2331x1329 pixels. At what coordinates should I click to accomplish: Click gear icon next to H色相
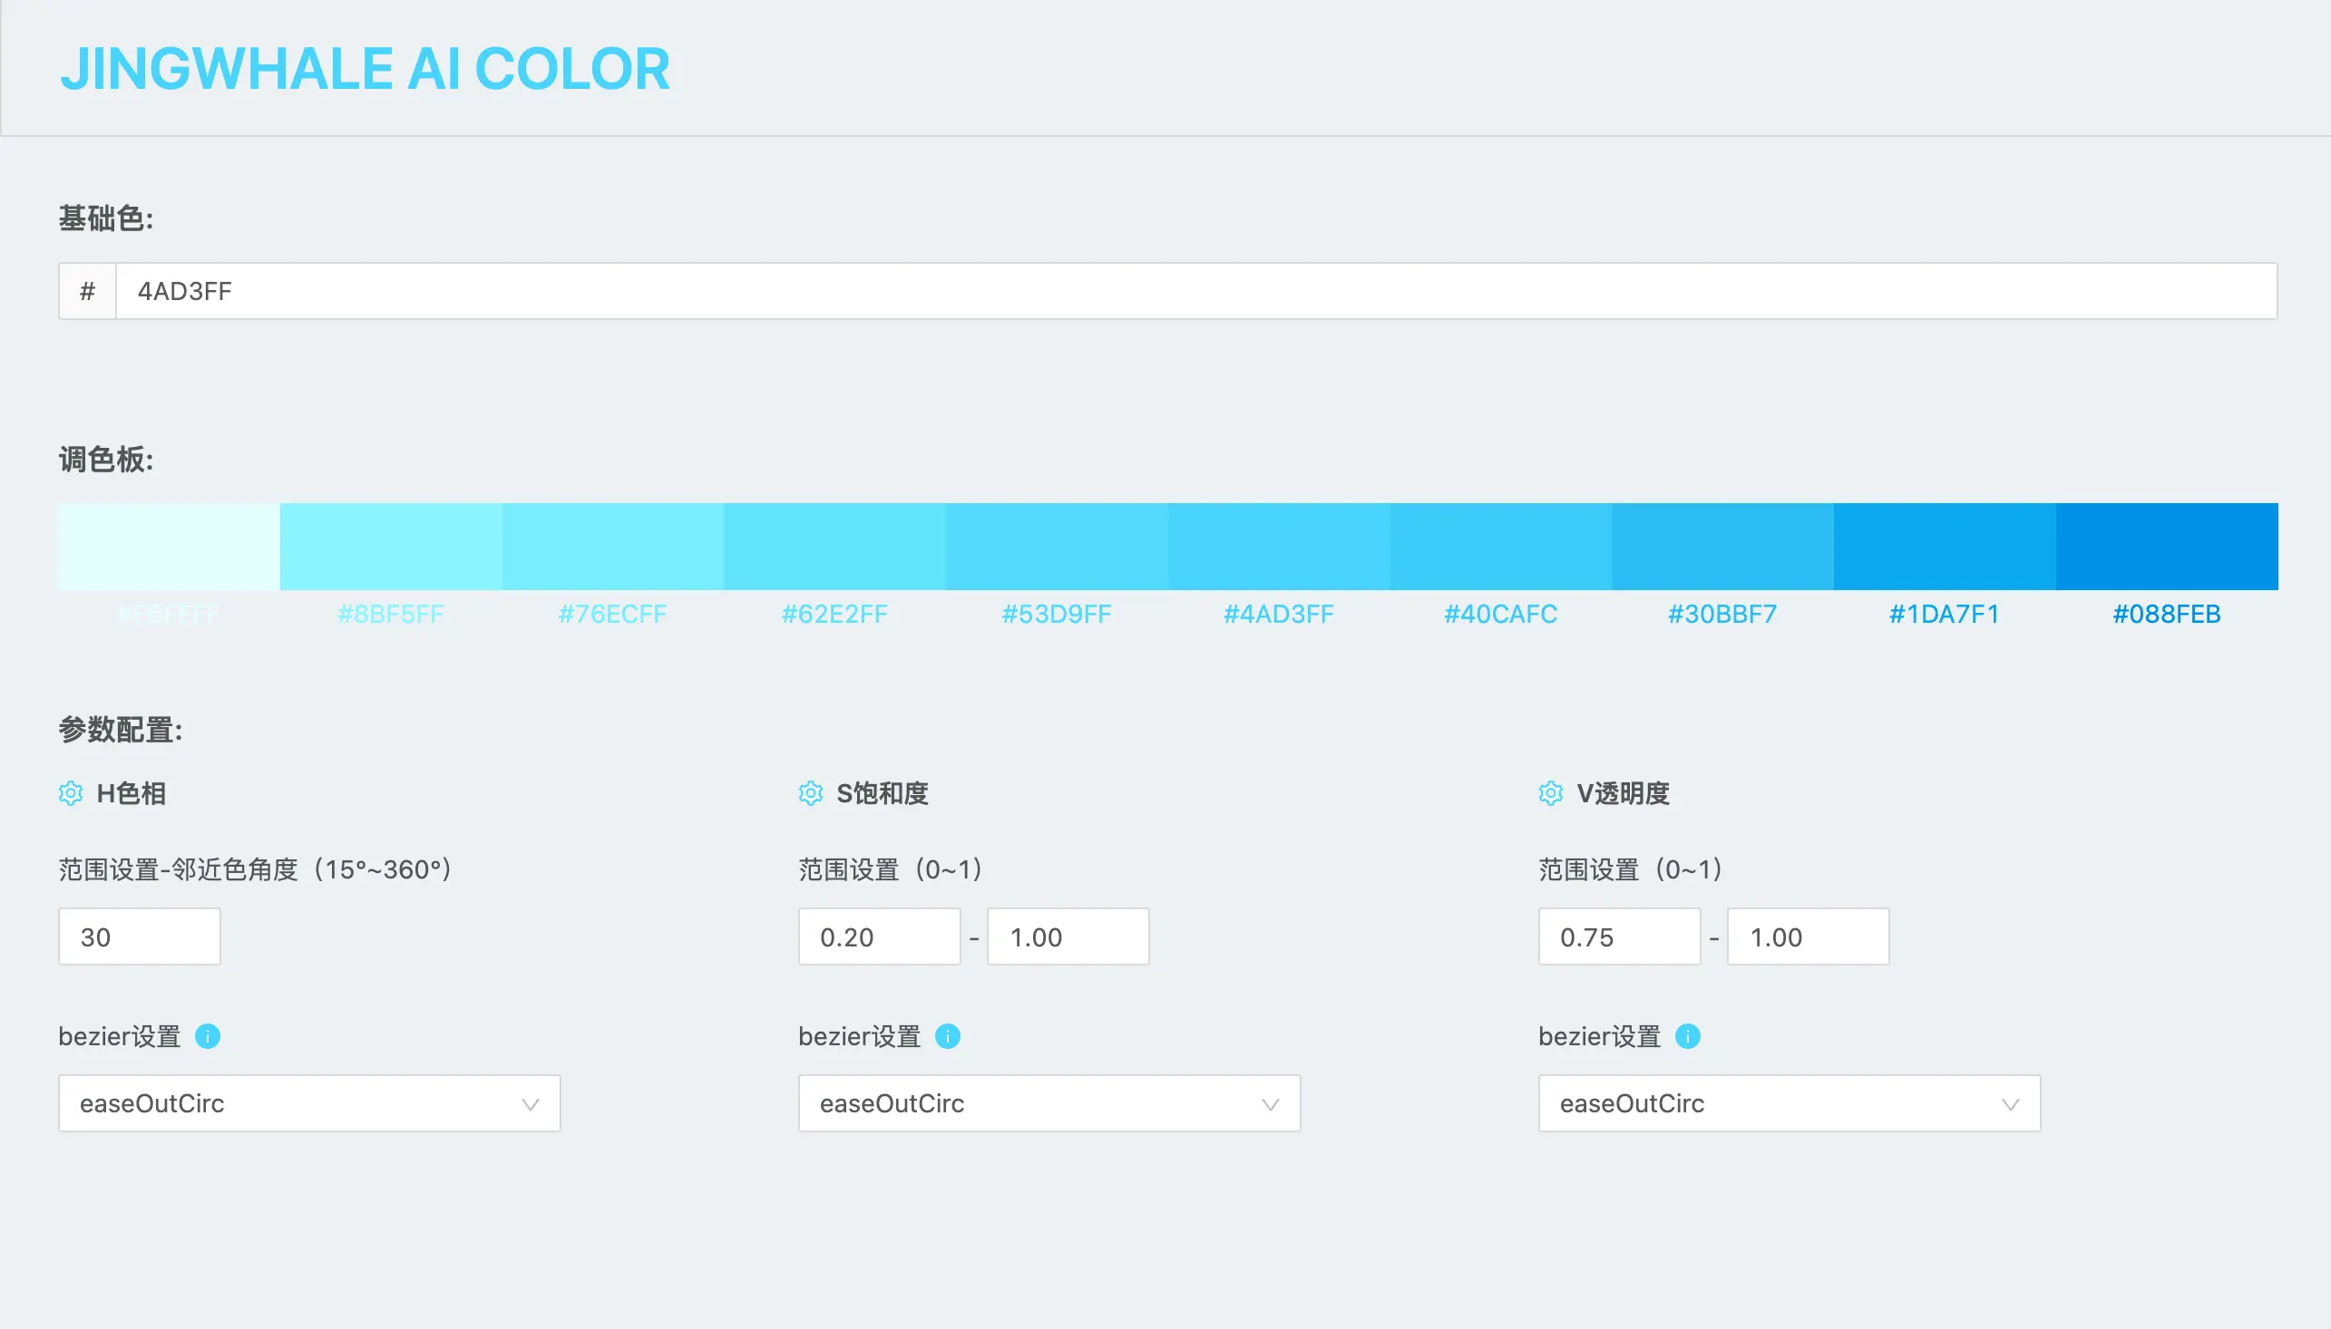pos(71,793)
